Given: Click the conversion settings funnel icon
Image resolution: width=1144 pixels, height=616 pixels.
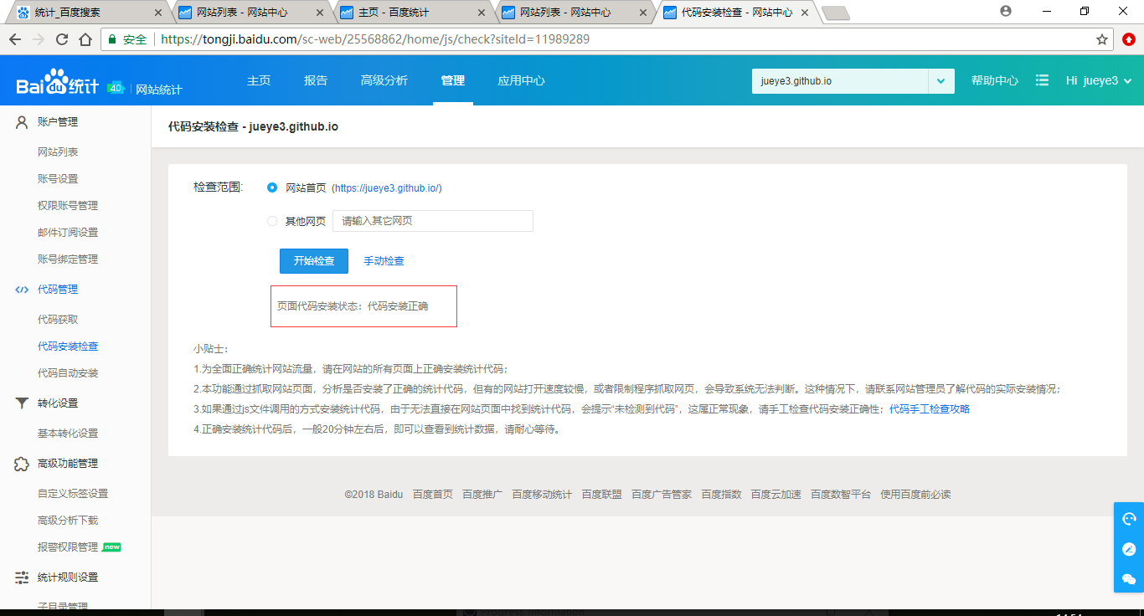Looking at the screenshot, I should coord(23,403).
